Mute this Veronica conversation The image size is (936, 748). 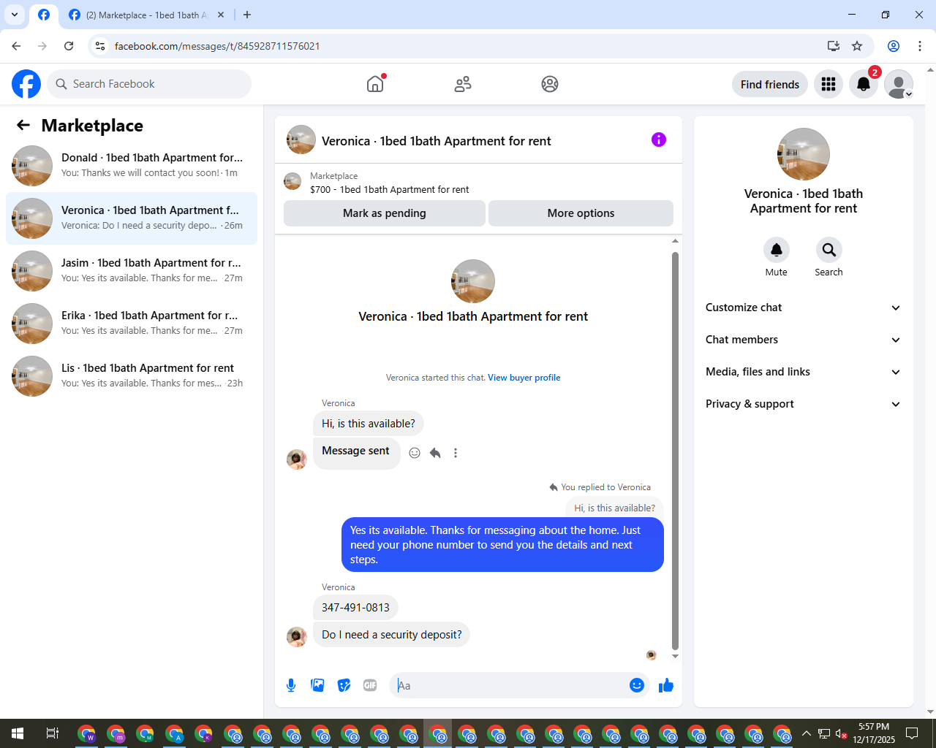(777, 250)
